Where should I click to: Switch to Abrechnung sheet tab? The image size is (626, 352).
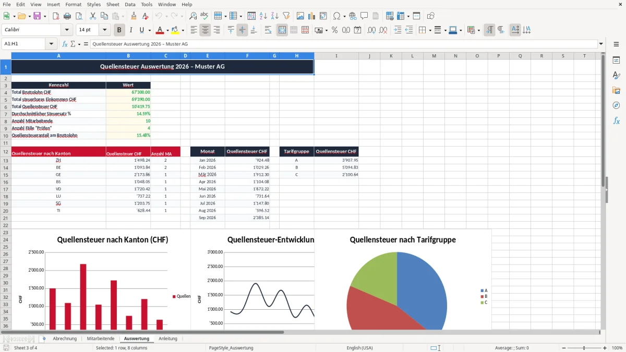point(65,338)
